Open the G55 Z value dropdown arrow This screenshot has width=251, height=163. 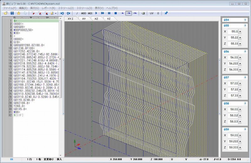coord(240,44)
